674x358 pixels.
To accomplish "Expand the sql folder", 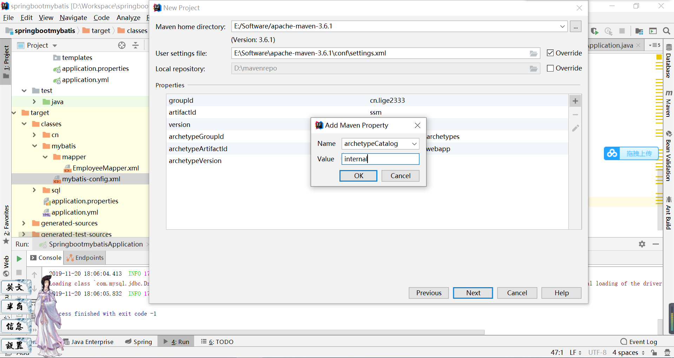I will tap(34, 190).
